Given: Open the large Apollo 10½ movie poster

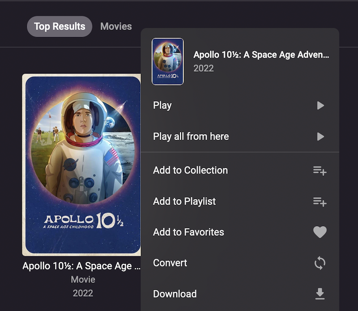Looking at the screenshot, I should (x=81, y=164).
